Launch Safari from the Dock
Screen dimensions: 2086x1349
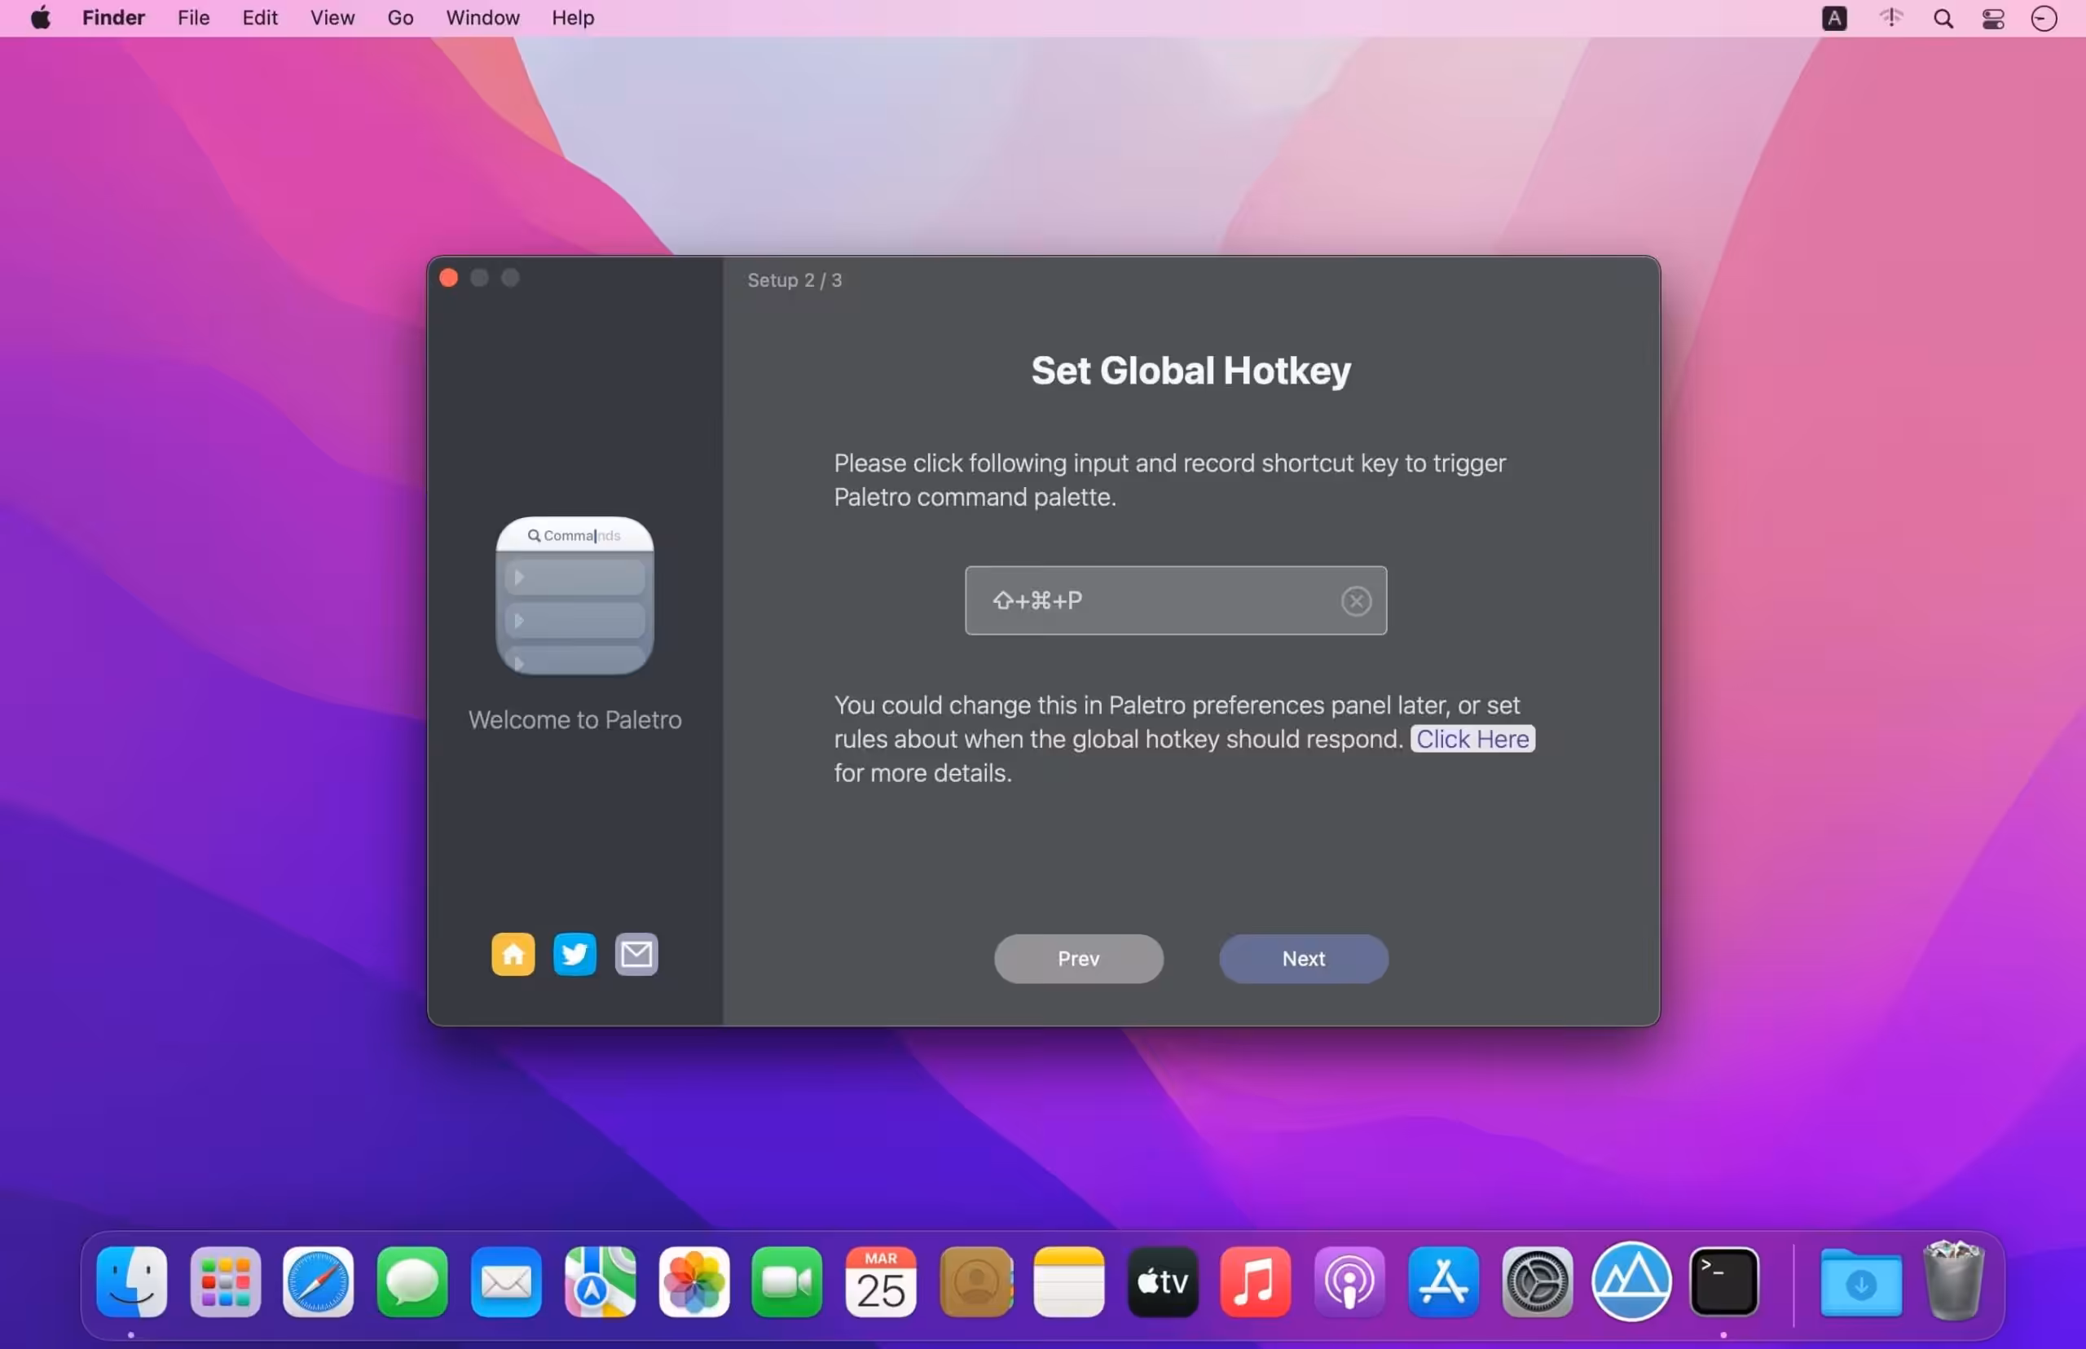click(x=318, y=1281)
